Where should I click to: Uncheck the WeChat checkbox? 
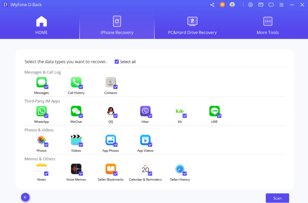(81, 116)
